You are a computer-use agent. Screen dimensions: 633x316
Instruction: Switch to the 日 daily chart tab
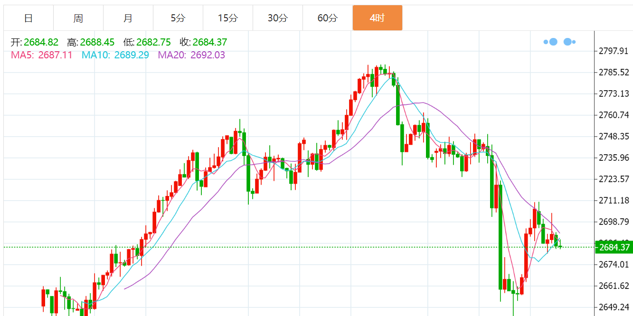pos(28,18)
